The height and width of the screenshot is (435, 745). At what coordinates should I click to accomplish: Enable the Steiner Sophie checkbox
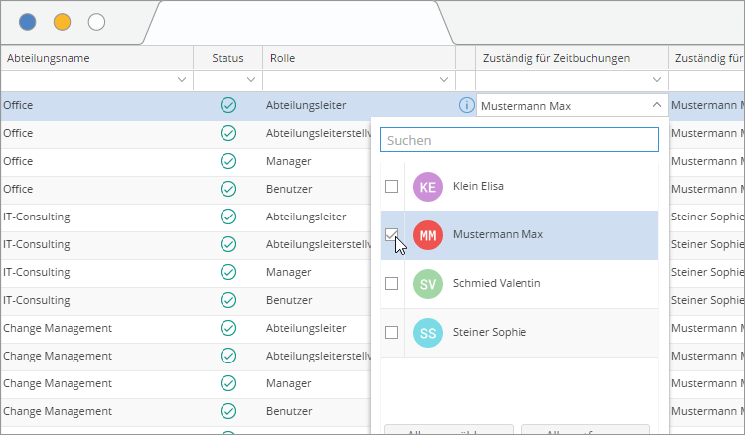coord(392,333)
